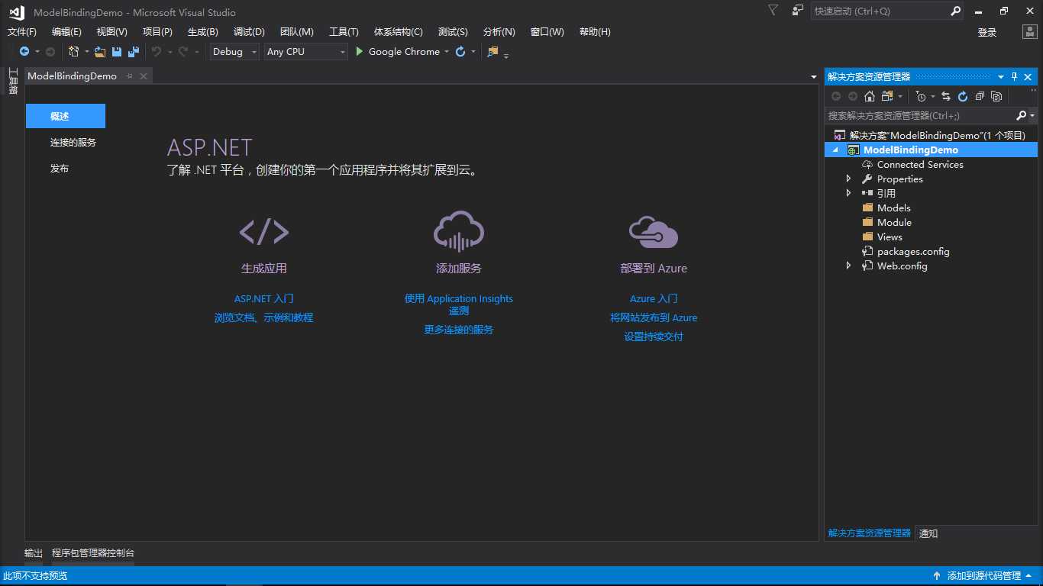Click the 登录 sign-in button

(987, 32)
